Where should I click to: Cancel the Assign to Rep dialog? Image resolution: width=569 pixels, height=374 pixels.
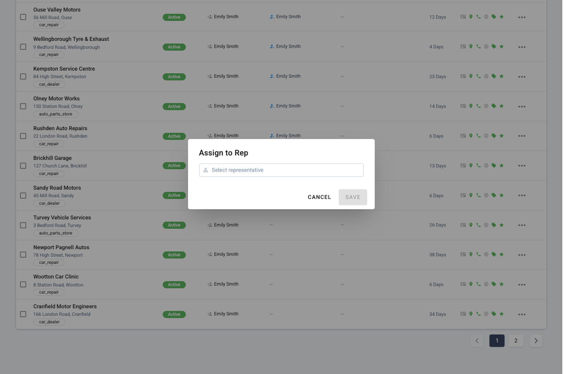[x=320, y=197]
